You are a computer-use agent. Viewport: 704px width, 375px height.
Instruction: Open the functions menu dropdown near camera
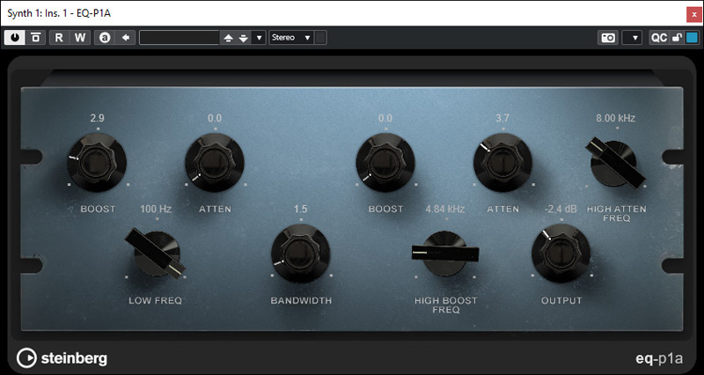point(632,38)
